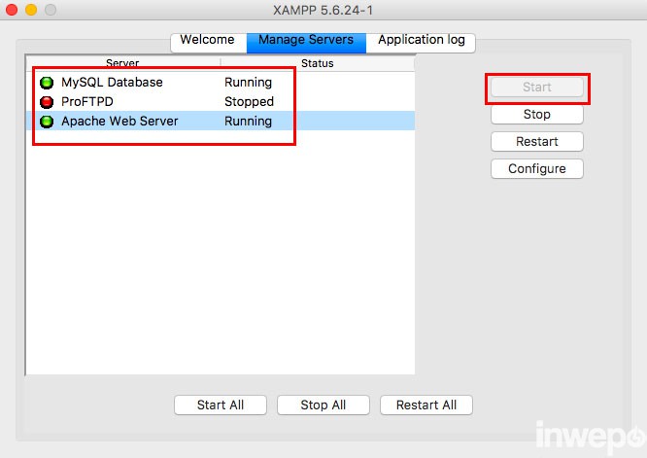Minimize the XAMPP window with the yellow button

coord(31,10)
